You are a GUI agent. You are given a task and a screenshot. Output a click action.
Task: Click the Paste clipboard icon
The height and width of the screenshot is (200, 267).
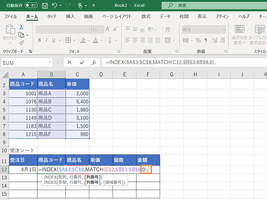coord(10,32)
